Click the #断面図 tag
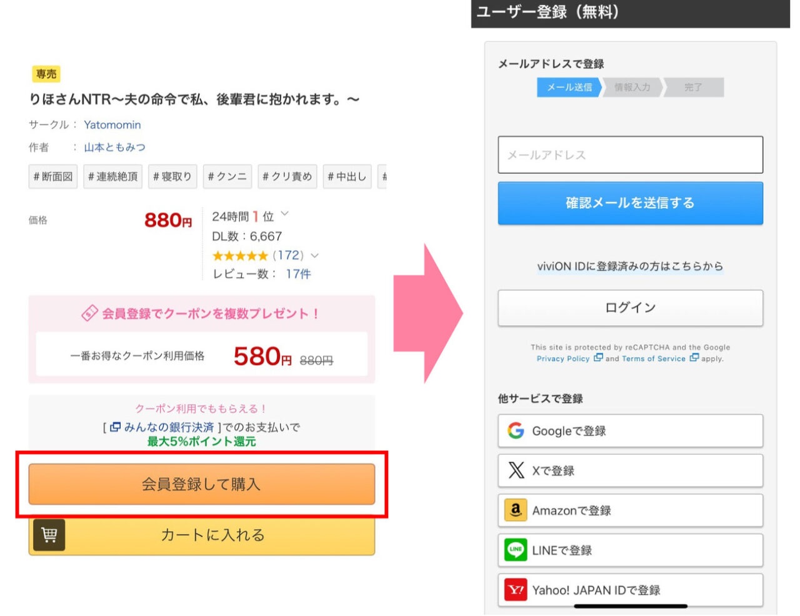Image resolution: width=800 pixels, height=616 pixels. [x=53, y=177]
